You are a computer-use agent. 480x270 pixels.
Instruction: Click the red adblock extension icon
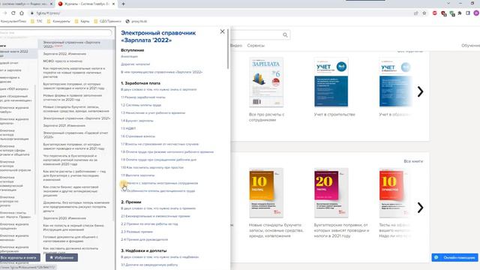coord(435,13)
